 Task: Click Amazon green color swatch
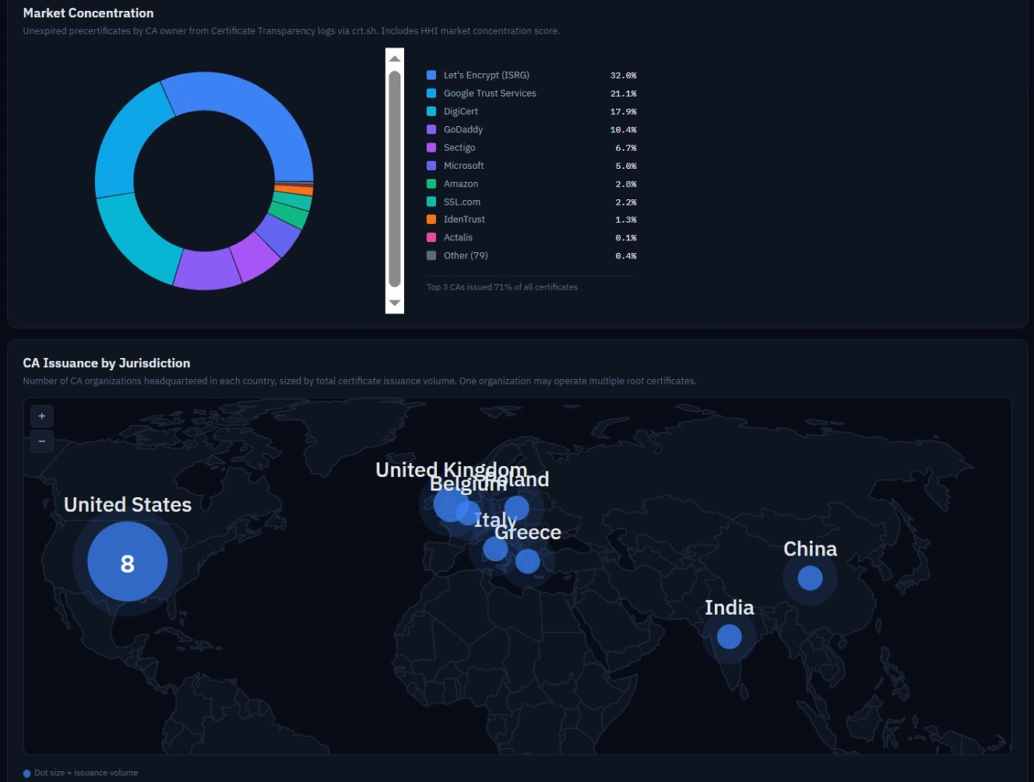(x=431, y=184)
